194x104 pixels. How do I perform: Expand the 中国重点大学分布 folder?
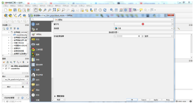click(x=9, y=46)
